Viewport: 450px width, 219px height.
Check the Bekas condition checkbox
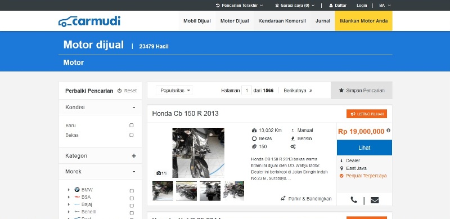(x=132, y=135)
